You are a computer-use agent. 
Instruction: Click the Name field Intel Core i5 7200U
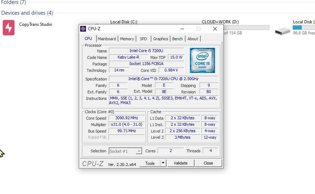[x=146, y=51]
